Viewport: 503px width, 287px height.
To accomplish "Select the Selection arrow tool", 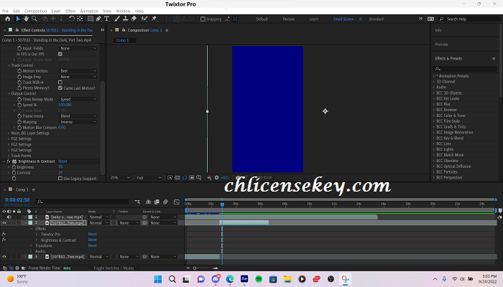I will pyautogui.click(x=18, y=19).
